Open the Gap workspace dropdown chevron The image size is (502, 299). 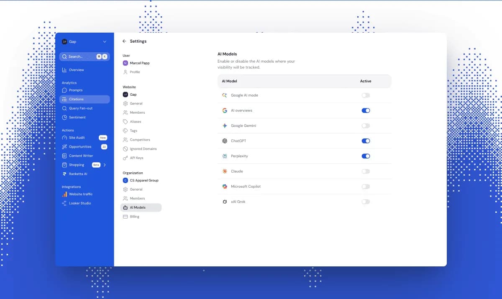tap(105, 42)
